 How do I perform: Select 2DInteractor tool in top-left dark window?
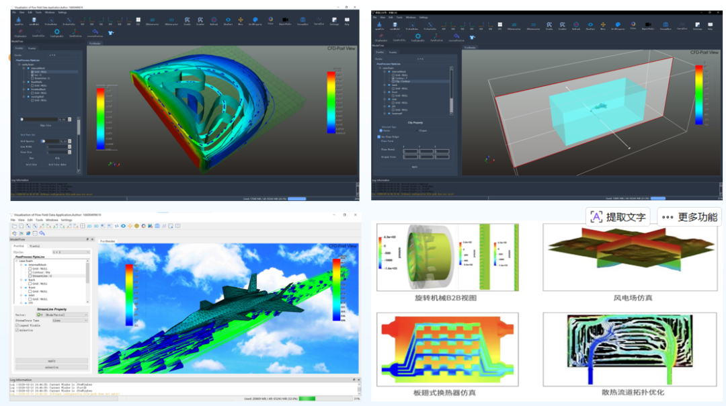pyautogui.click(x=153, y=20)
